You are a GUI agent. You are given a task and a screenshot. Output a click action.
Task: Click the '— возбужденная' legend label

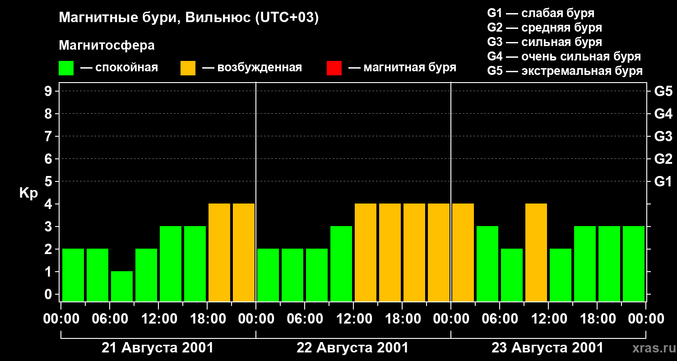click(x=252, y=68)
